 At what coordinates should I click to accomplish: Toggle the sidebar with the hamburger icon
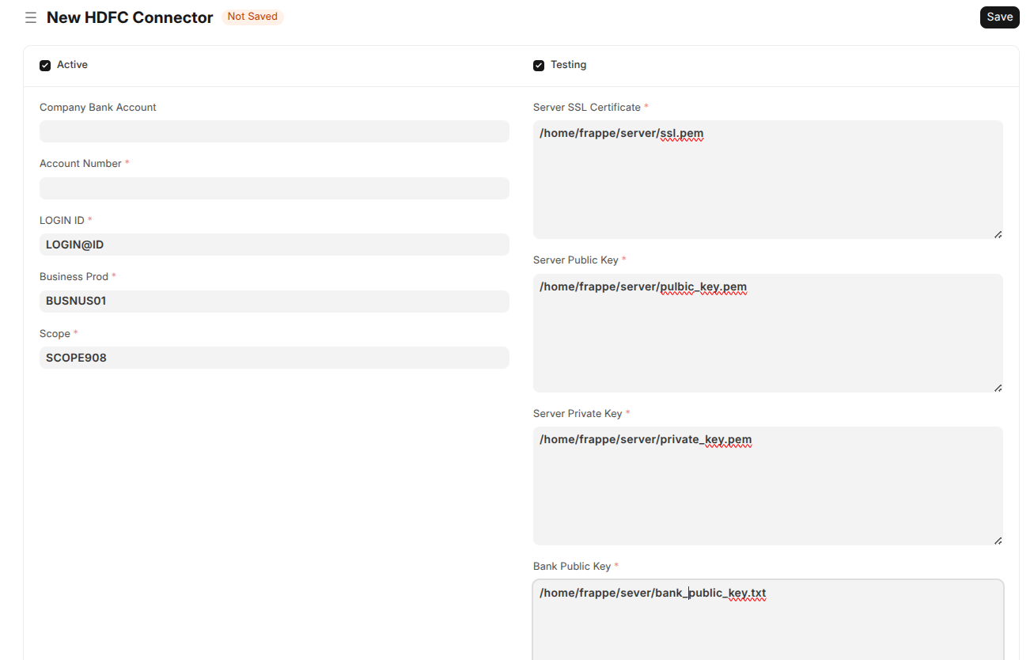click(x=31, y=17)
